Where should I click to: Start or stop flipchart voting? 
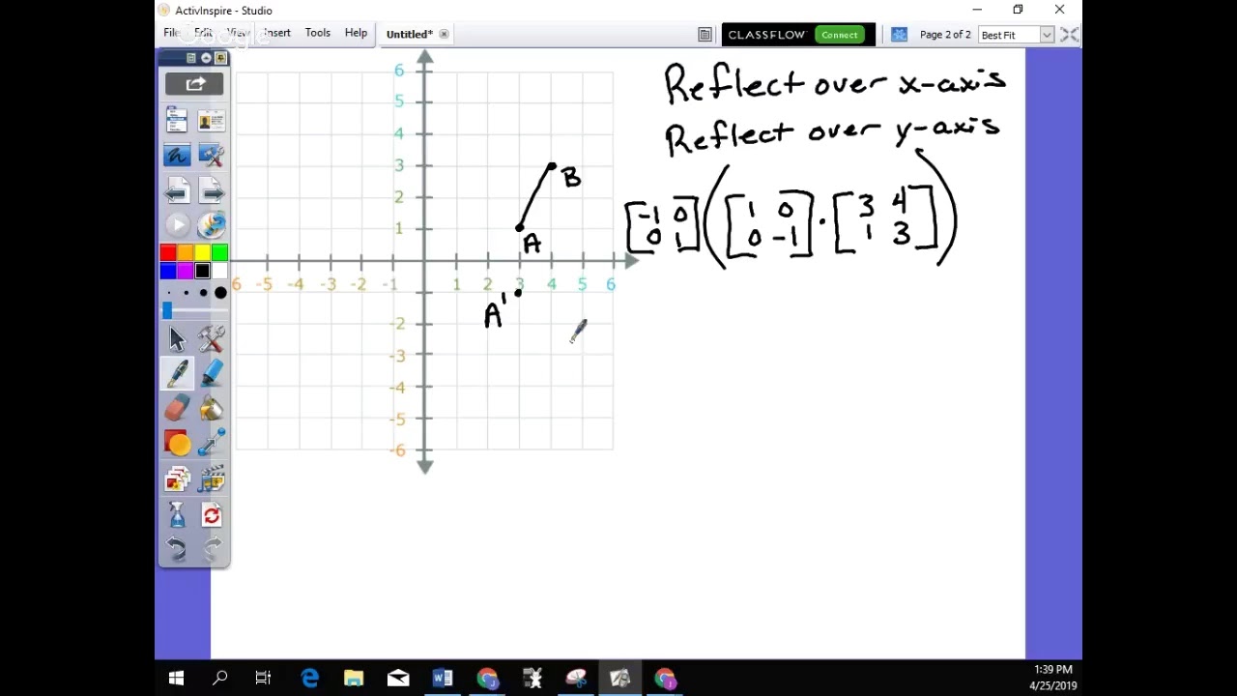[x=177, y=225]
